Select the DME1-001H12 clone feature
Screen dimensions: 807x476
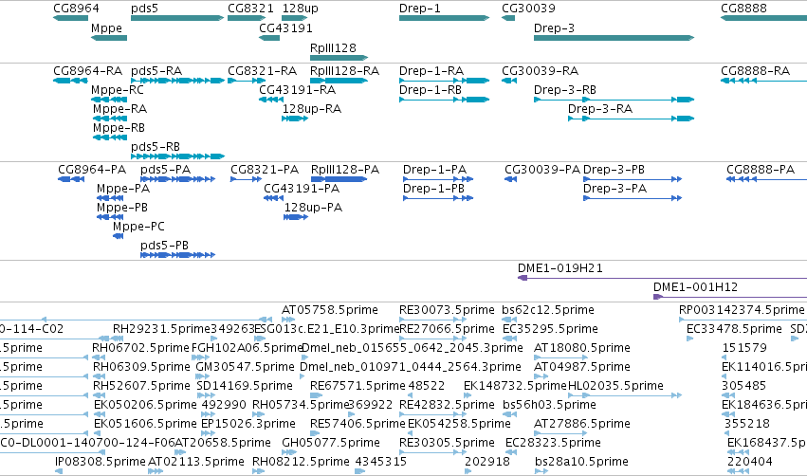coord(730,297)
